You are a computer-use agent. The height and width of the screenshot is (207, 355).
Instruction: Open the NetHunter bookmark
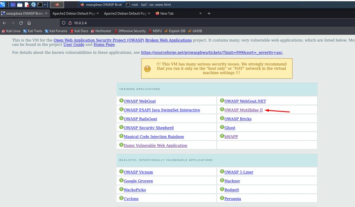tap(101, 31)
